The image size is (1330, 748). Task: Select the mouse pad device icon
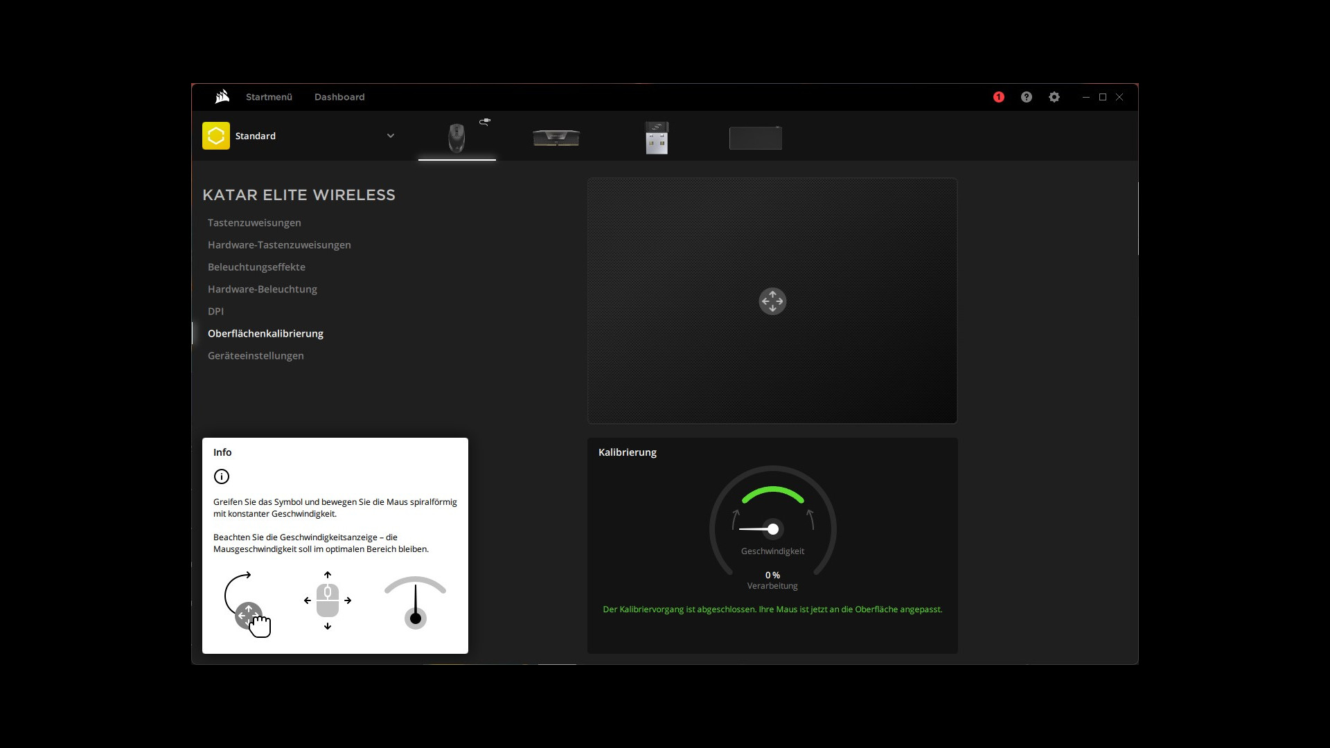point(755,138)
